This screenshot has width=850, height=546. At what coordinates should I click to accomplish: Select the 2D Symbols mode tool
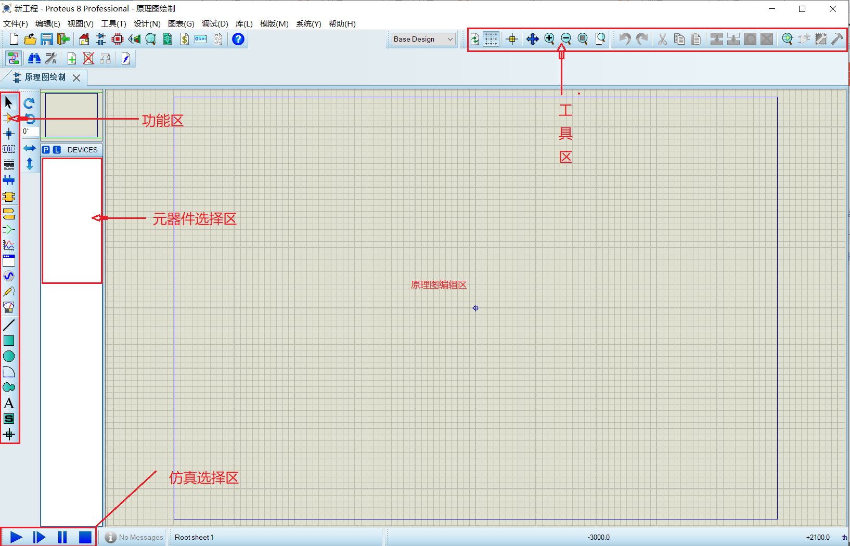tap(9, 419)
